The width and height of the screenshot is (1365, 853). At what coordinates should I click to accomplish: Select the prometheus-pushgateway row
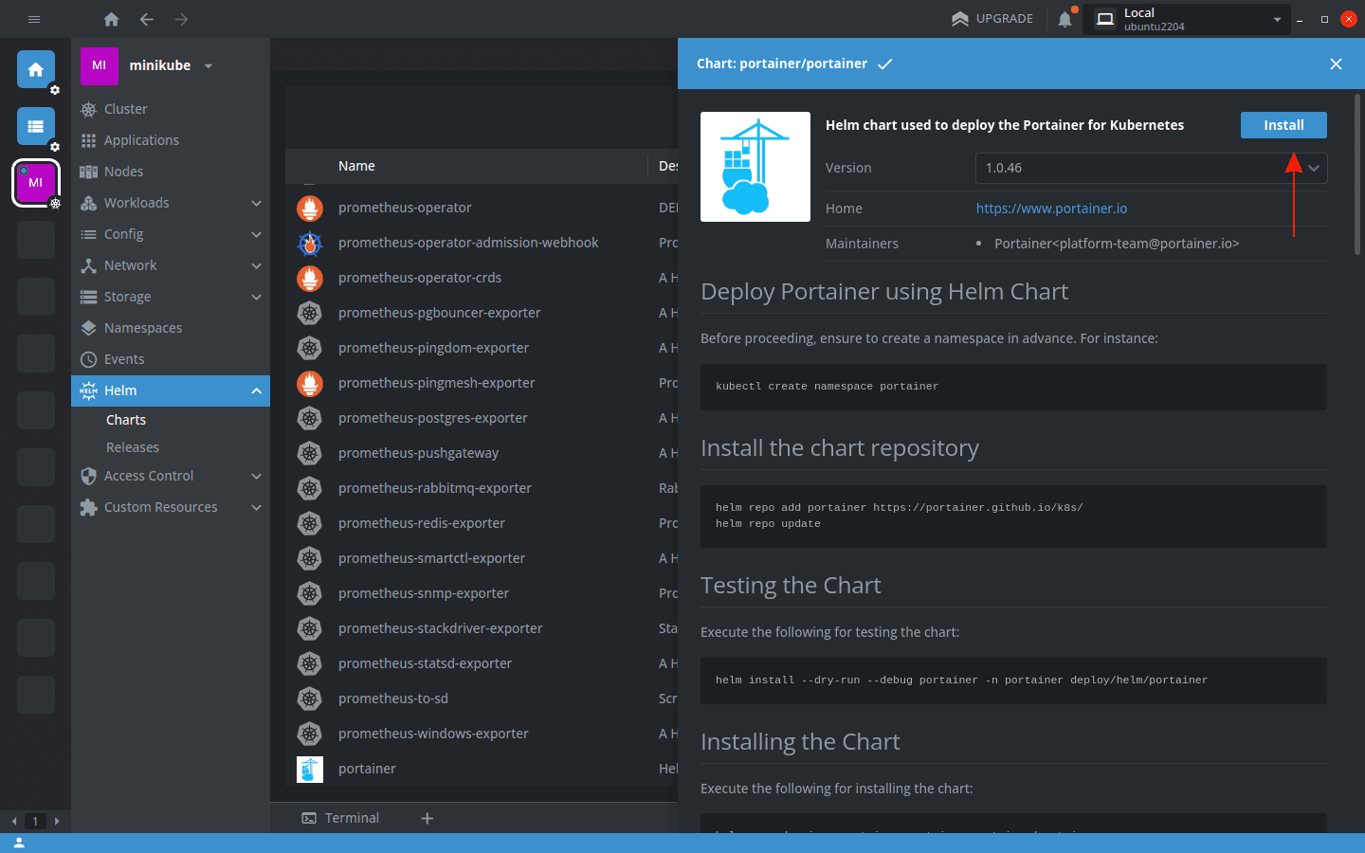482,453
